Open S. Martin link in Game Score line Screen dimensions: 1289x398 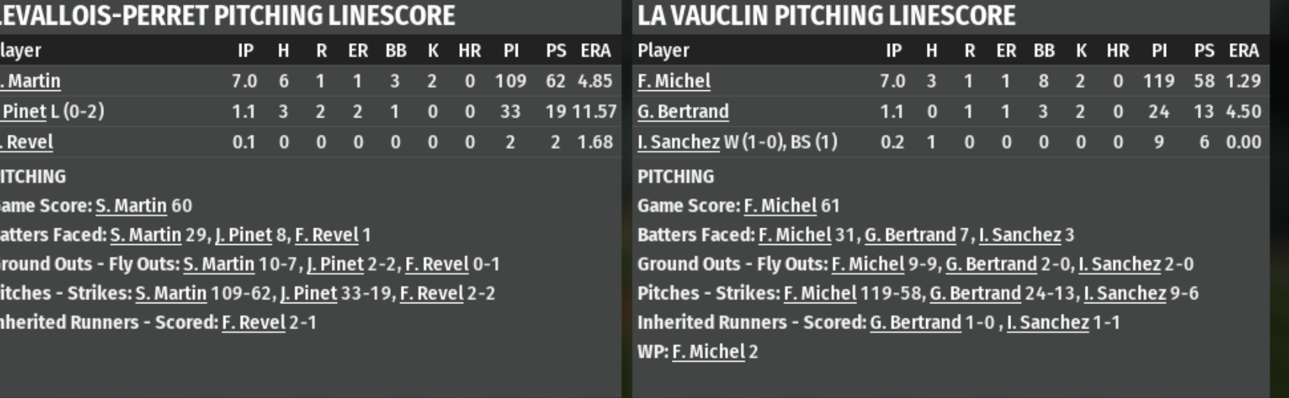click(x=131, y=205)
